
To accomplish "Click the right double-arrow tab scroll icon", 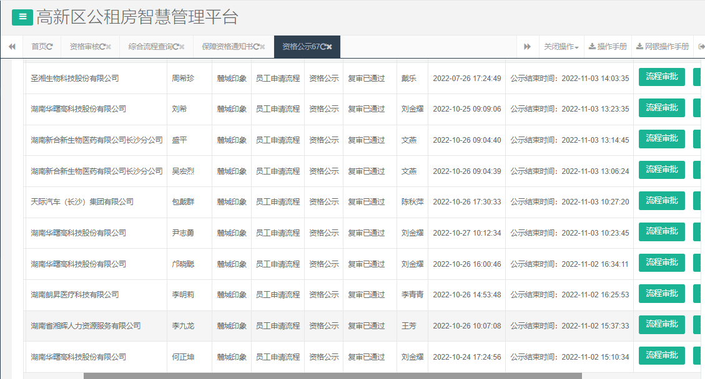I will point(528,46).
